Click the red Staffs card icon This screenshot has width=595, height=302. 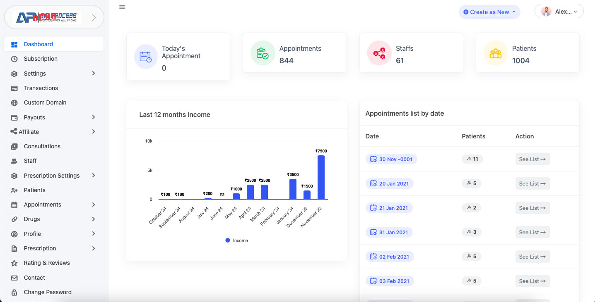379,53
